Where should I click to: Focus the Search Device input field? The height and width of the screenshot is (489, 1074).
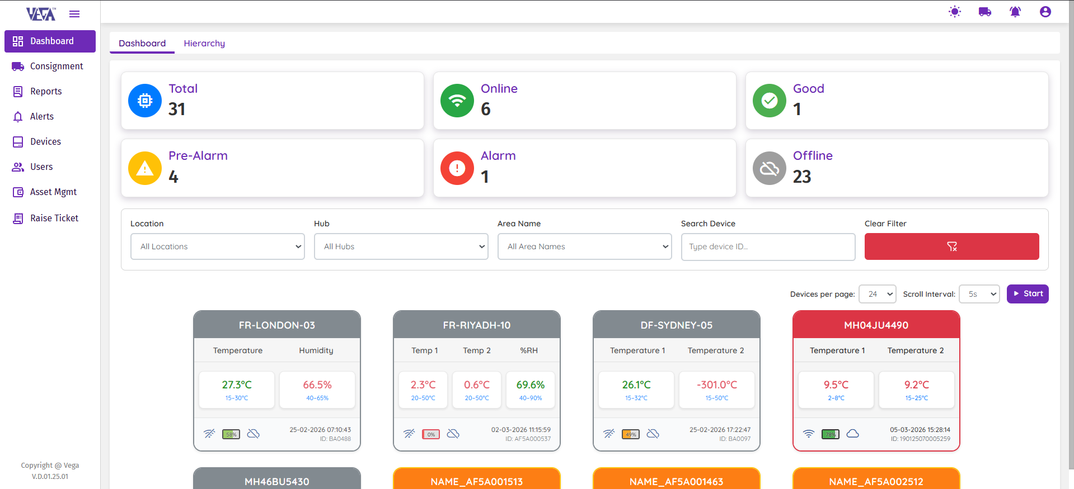768,246
